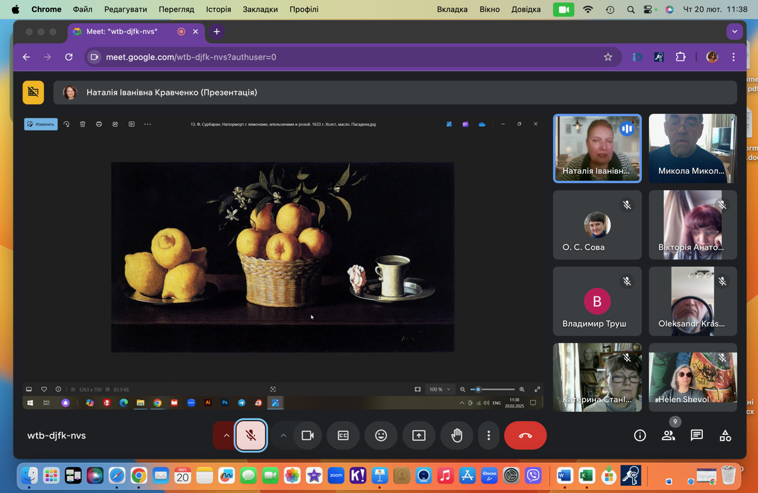Open the Профілі menu

click(x=304, y=9)
